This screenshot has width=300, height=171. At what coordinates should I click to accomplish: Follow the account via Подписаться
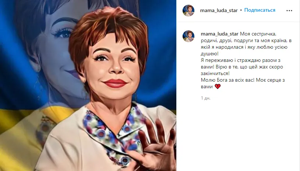[260, 10]
